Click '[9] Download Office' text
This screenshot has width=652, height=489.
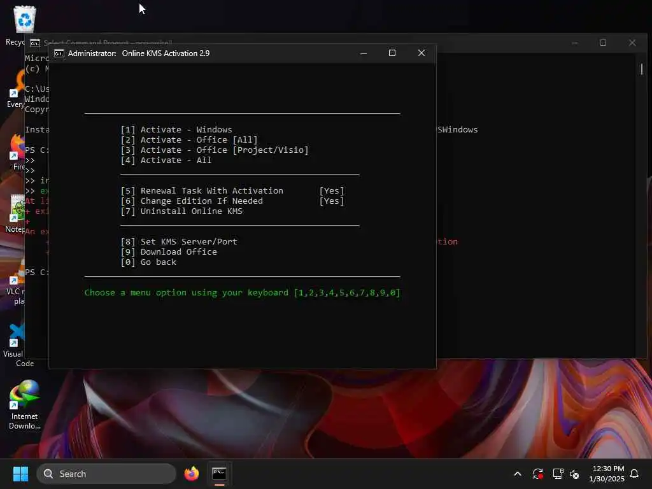168,252
